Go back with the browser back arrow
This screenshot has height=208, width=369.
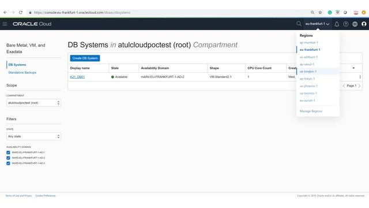pyautogui.click(x=5, y=13)
